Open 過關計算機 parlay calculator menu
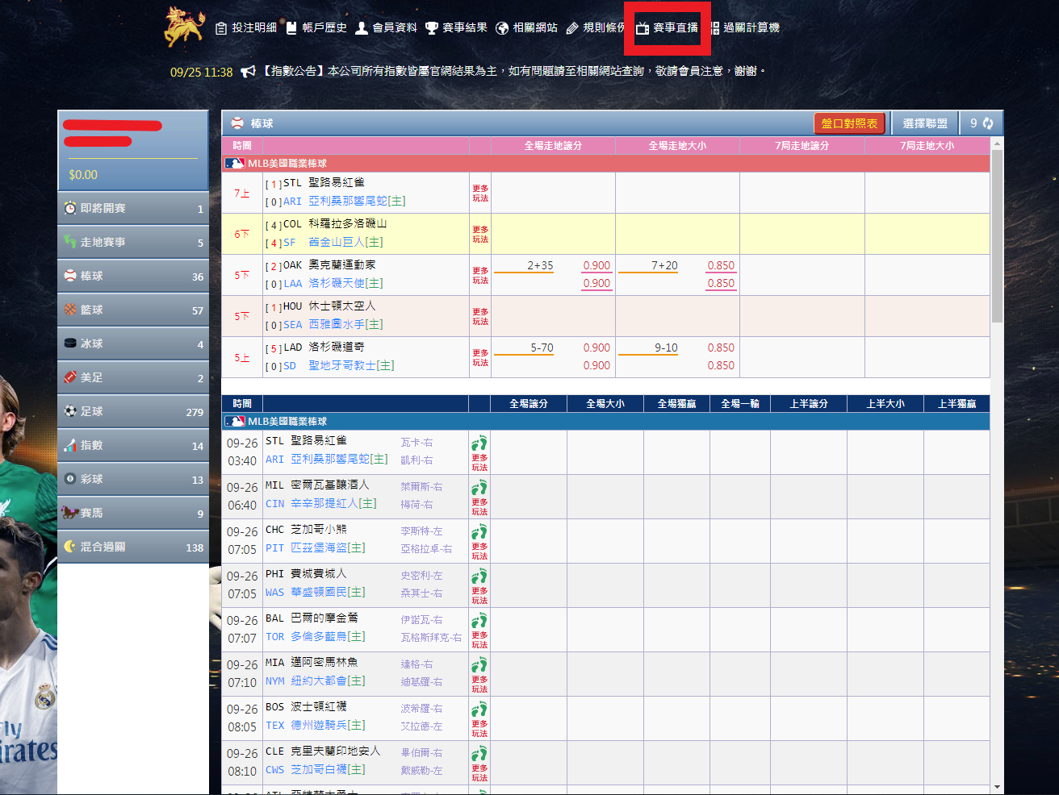The width and height of the screenshot is (1059, 795). click(745, 27)
